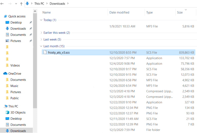Click the 3D Objects icon in sidebar
197x133 pixels.
tap(7, 113)
